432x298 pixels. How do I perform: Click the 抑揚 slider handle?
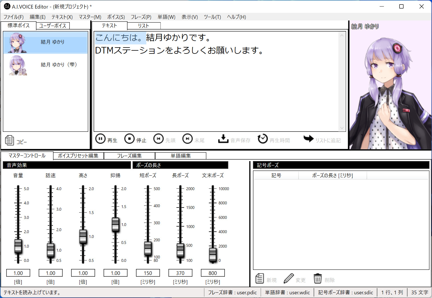click(x=115, y=225)
